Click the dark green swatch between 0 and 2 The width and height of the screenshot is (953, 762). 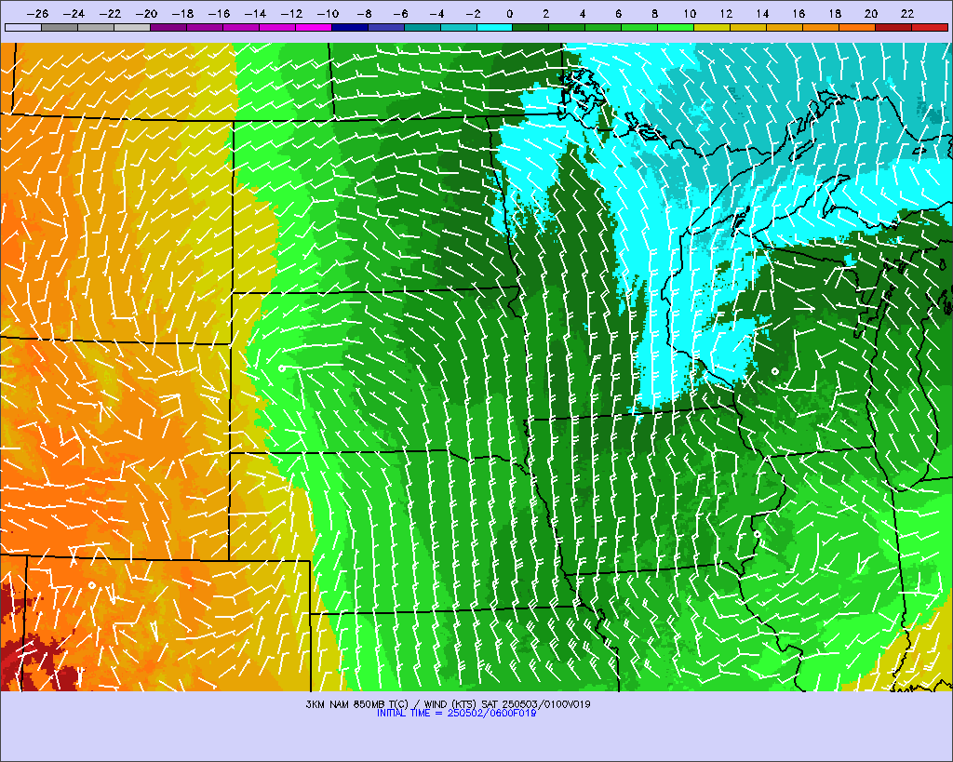coord(531,27)
